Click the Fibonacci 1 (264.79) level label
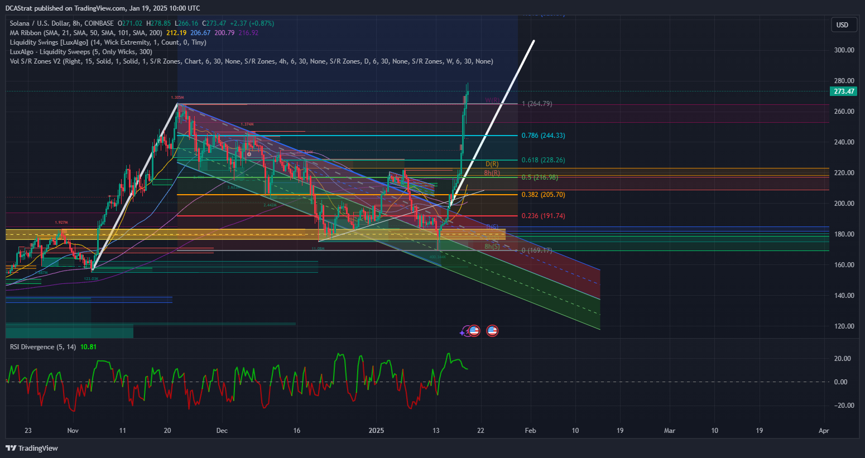The height and width of the screenshot is (458, 865). (537, 104)
